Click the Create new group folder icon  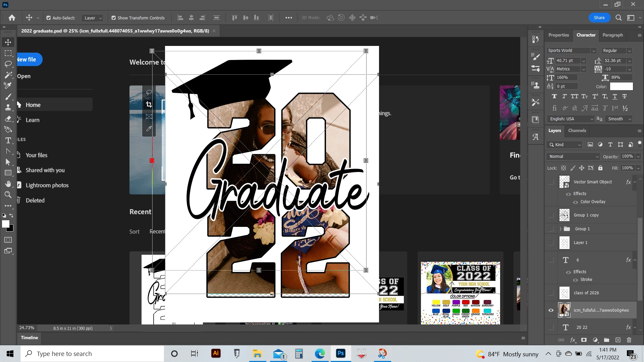tap(606, 340)
